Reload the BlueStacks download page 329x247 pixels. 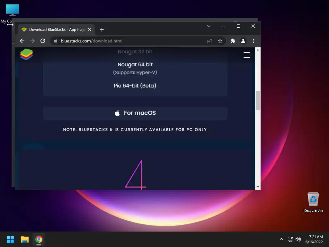click(43, 41)
